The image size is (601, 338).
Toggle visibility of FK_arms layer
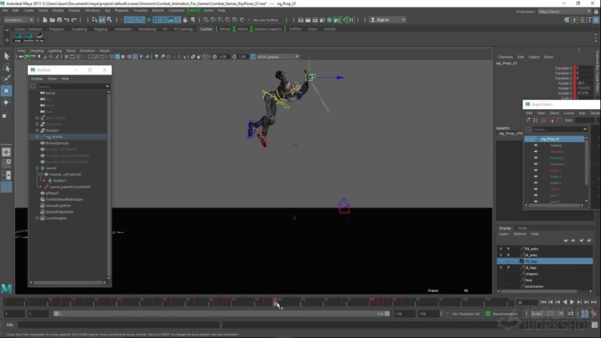[501, 249]
